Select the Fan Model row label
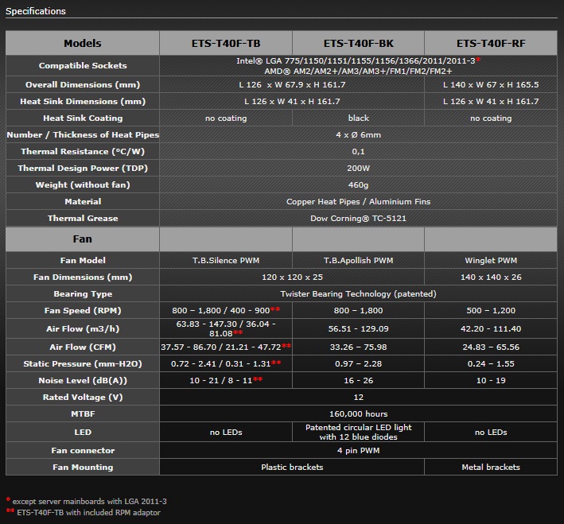Viewport: 564px width, 524px height. point(83,260)
